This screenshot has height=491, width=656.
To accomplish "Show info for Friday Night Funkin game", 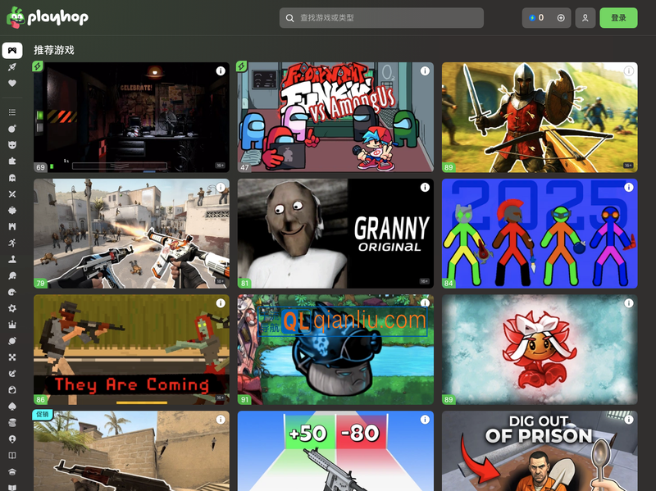I will click(x=425, y=71).
